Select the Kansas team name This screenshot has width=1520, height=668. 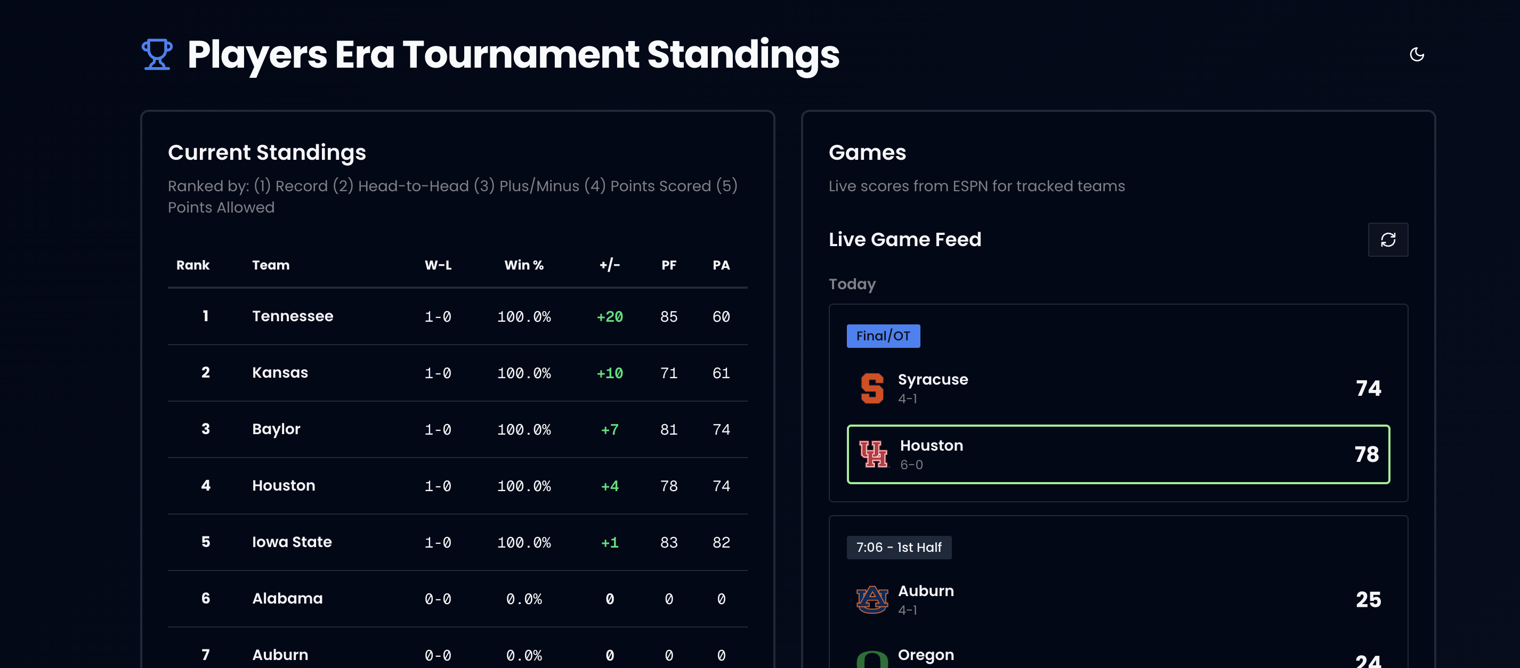point(280,372)
